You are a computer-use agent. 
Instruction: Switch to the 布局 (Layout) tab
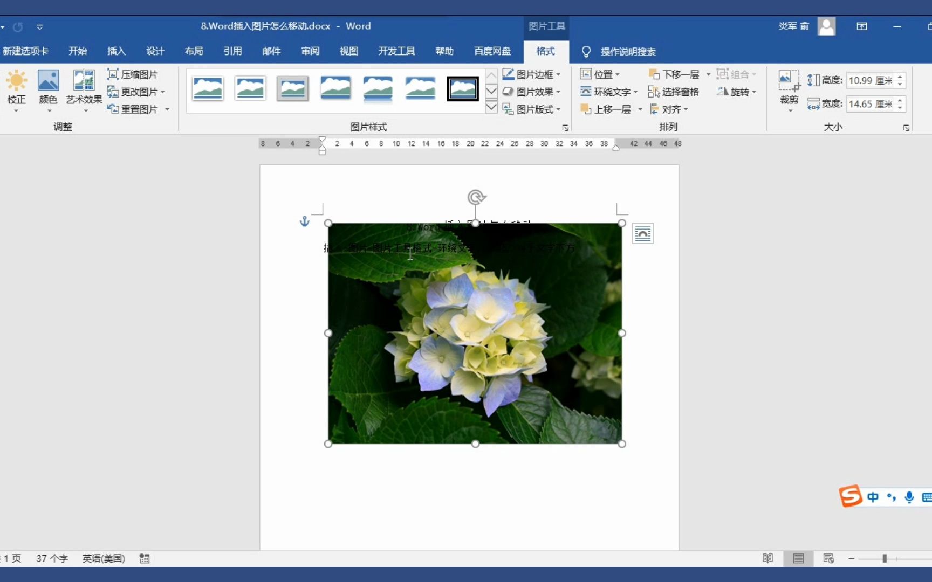(x=194, y=51)
